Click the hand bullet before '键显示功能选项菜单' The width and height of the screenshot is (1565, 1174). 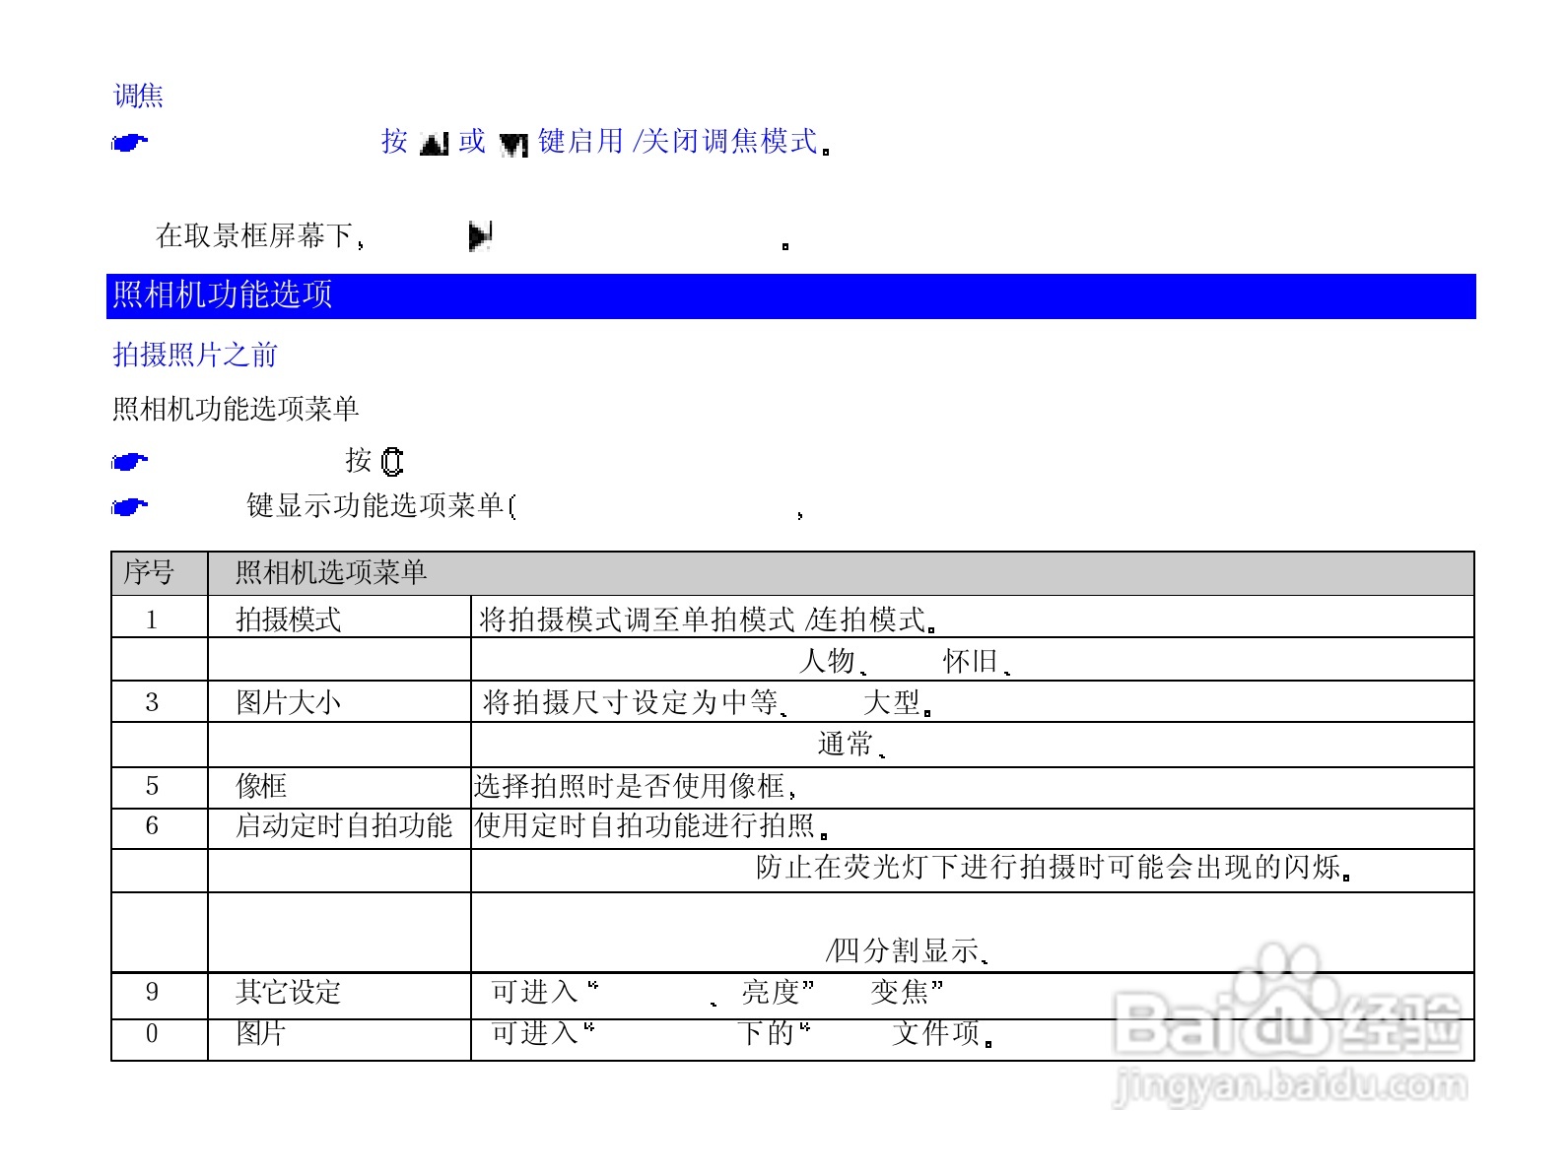[129, 508]
